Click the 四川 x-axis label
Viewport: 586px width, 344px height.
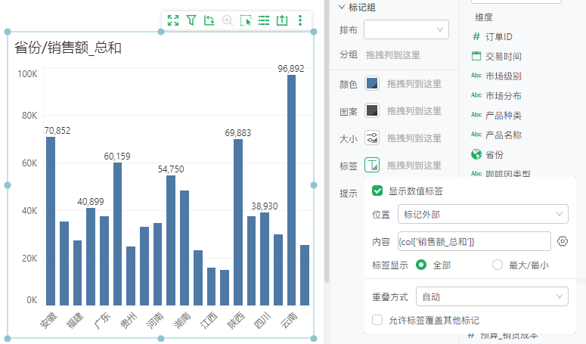click(262, 321)
